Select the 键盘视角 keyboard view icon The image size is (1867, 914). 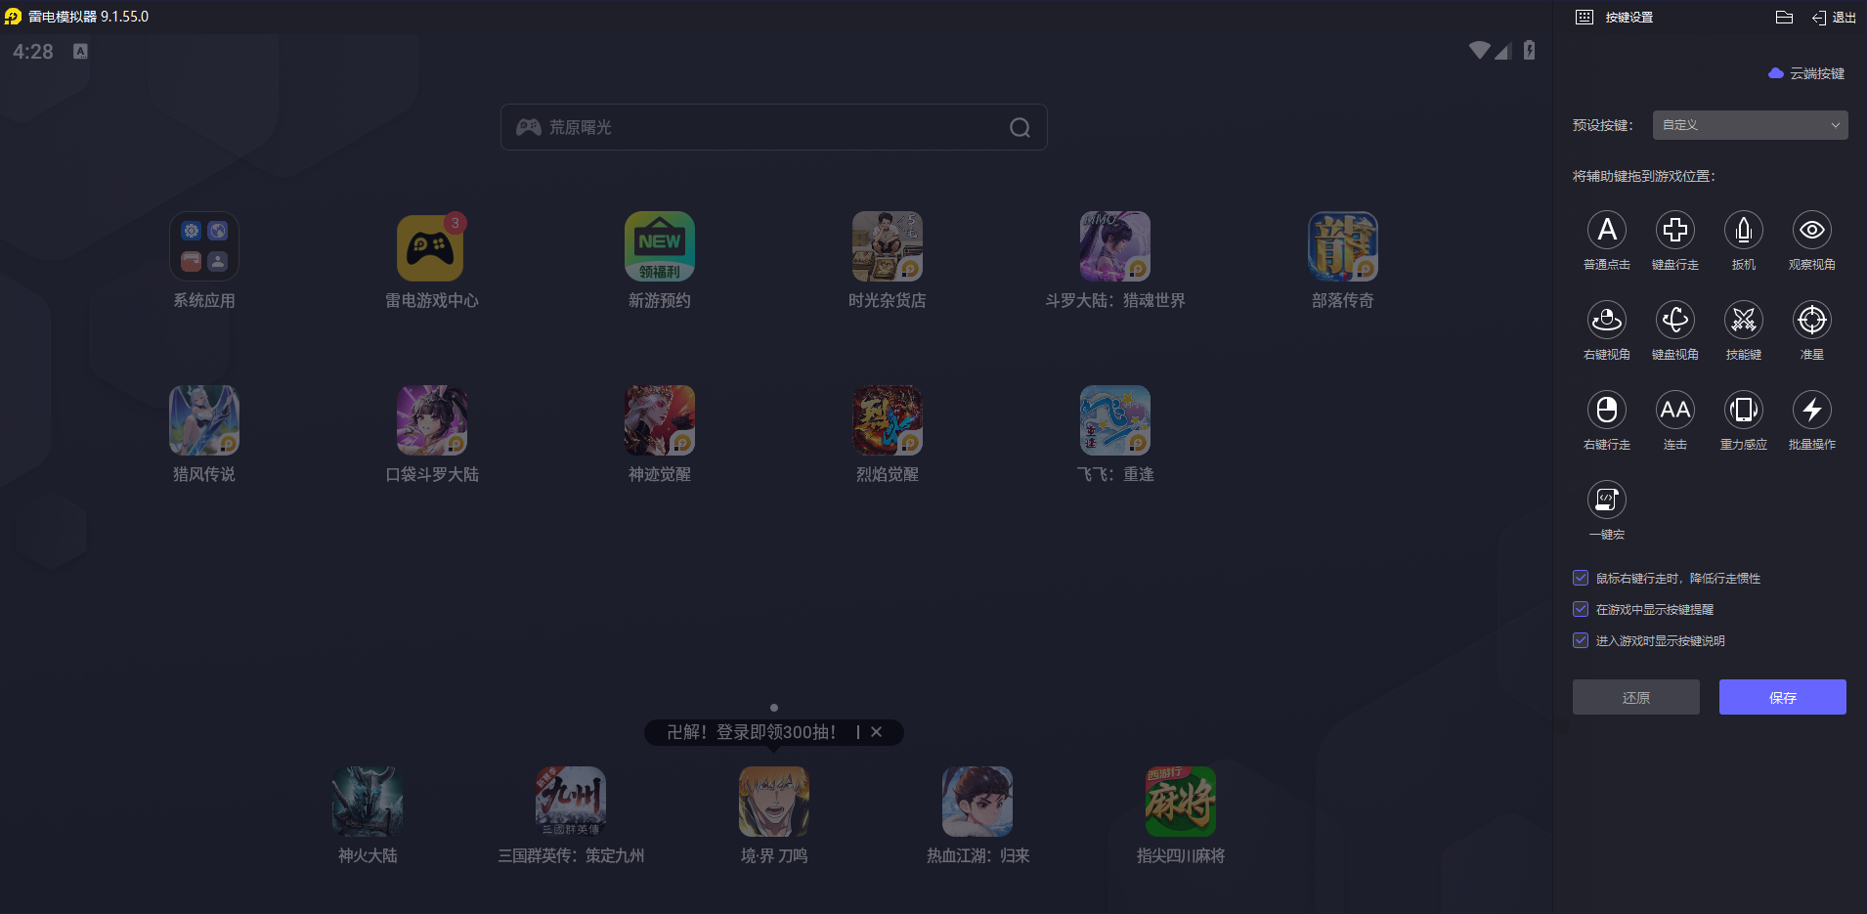[1674, 320]
